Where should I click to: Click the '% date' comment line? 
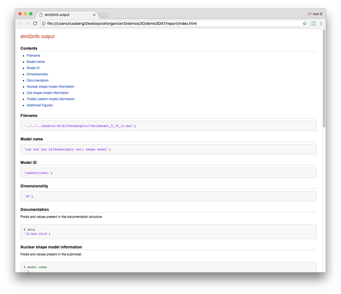[x=29, y=230]
